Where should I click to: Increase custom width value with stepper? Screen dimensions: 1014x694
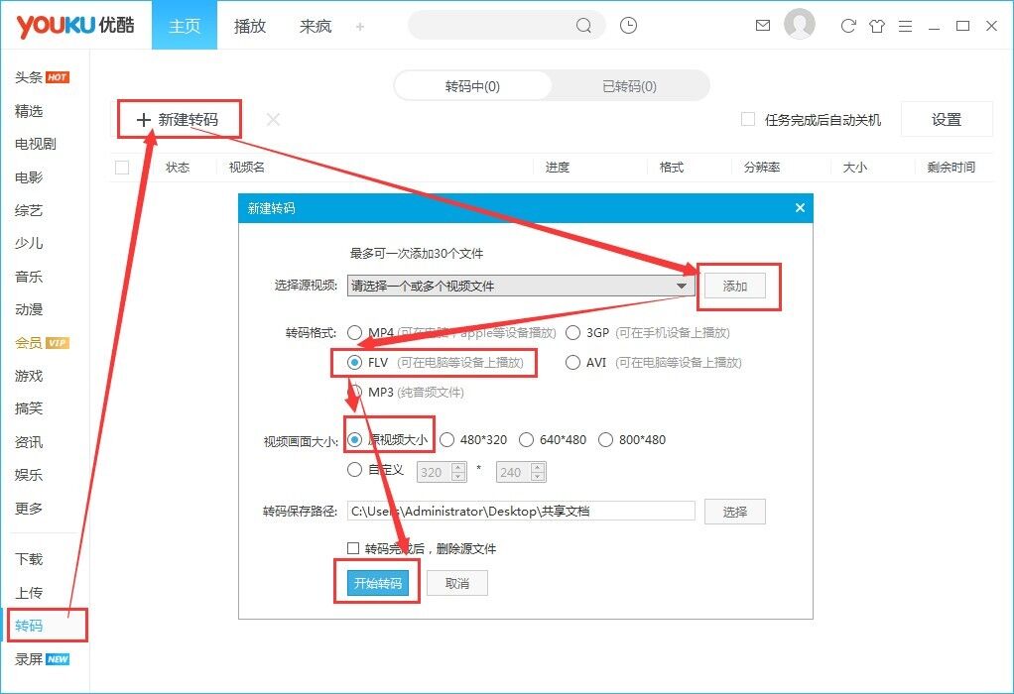tap(457, 467)
